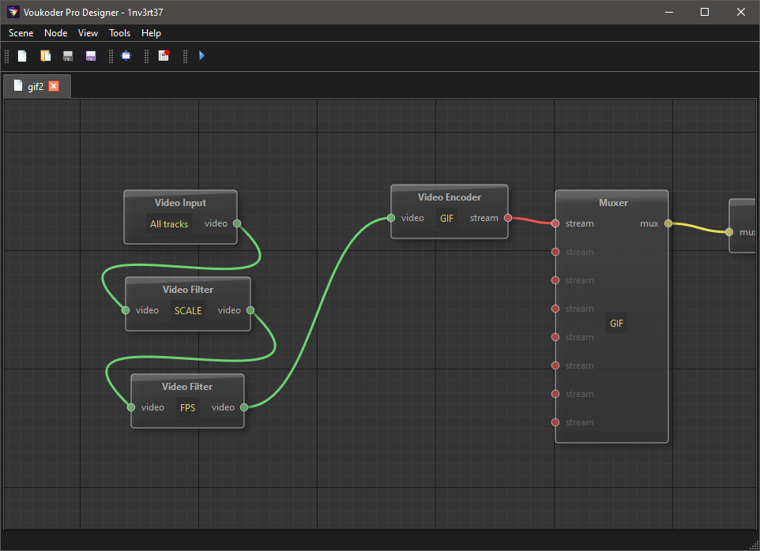Select the red wire between Encoder and Muxer

point(532,220)
